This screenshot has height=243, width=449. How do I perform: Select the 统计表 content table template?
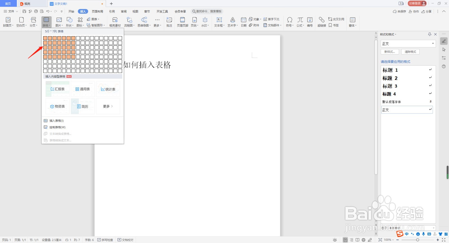coord(108,89)
